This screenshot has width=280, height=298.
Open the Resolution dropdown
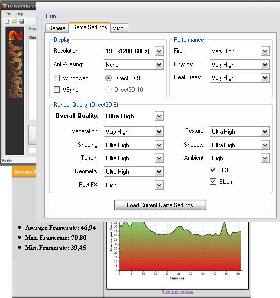133,51
